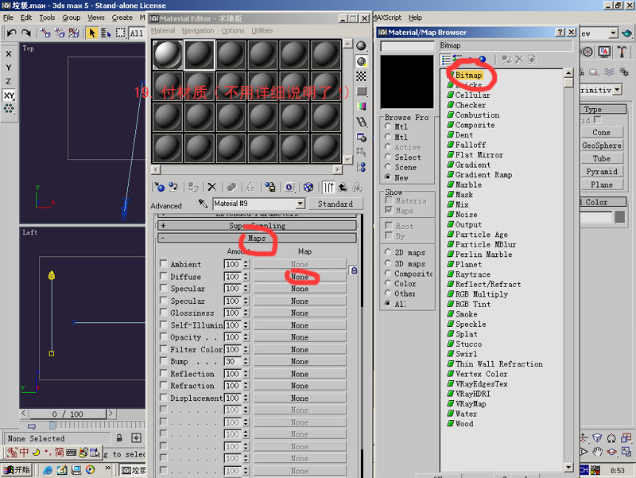Click Get Material icon in Material Editor

click(x=159, y=187)
